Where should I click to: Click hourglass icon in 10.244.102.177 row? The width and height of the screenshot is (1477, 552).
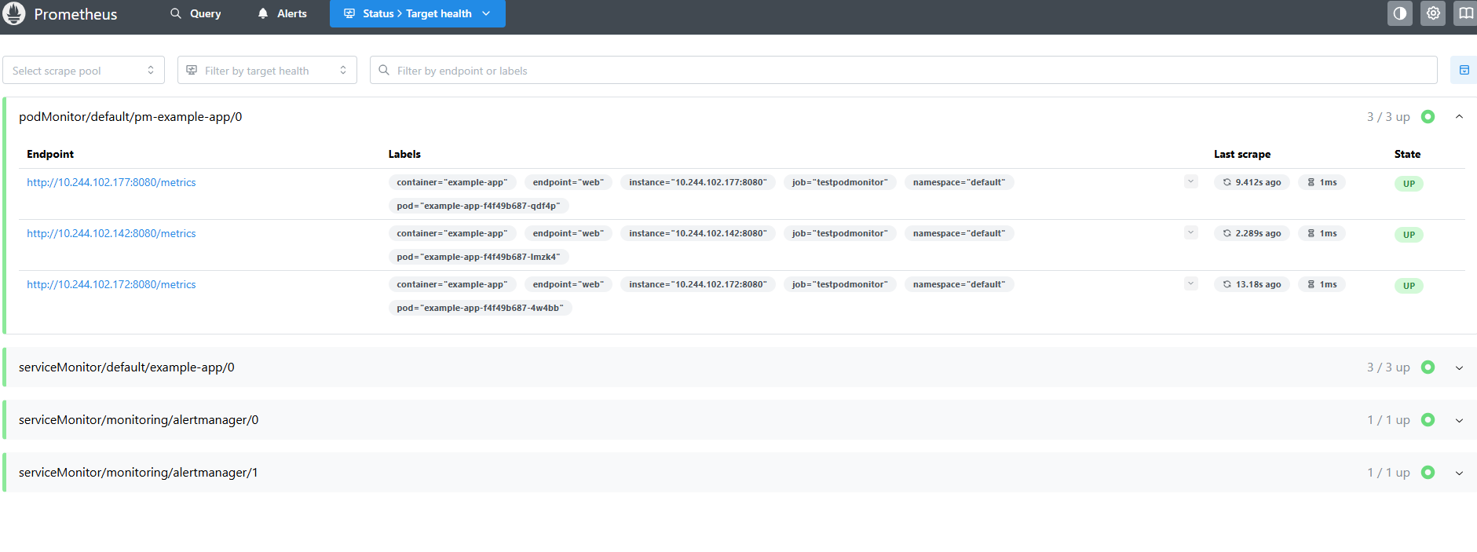click(1311, 182)
